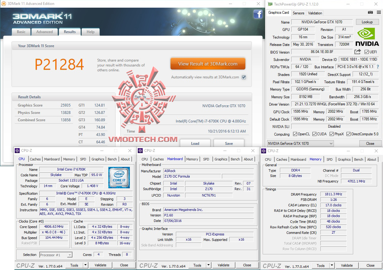Click the CPU-Z Mainboard window title icon
383x270 pixels.
(140, 151)
